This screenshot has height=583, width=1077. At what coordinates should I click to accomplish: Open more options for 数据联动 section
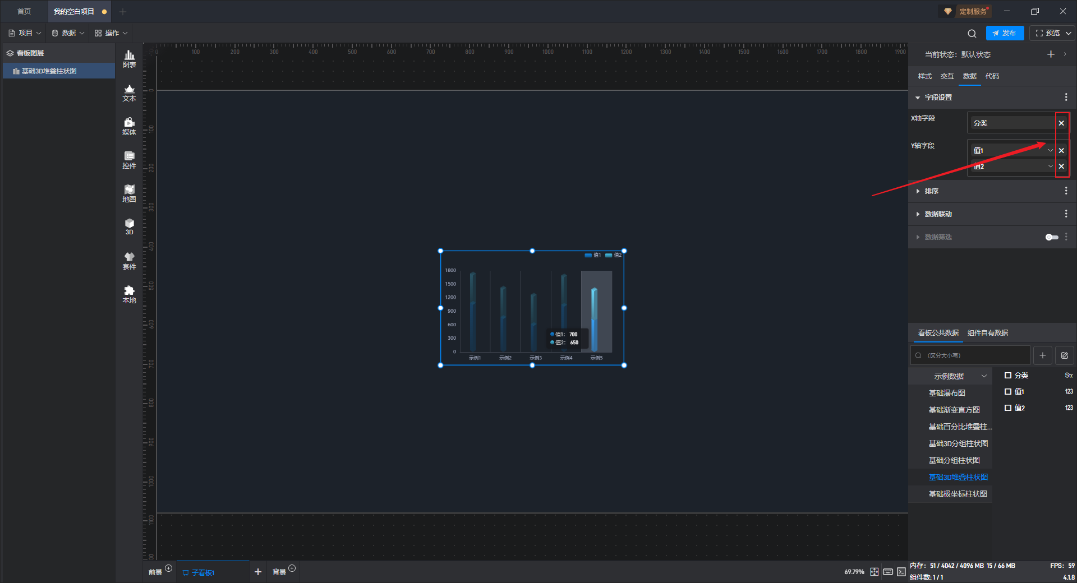pos(1066,214)
